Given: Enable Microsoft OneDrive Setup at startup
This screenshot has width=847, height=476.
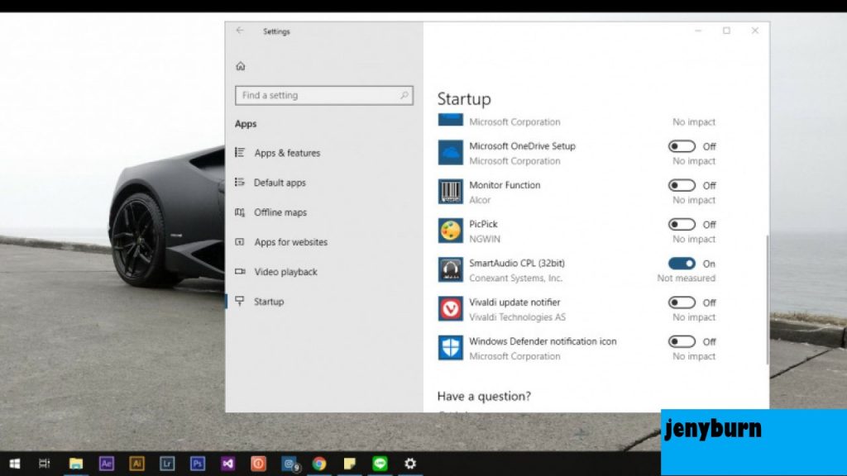Looking at the screenshot, I should [x=682, y=146].
